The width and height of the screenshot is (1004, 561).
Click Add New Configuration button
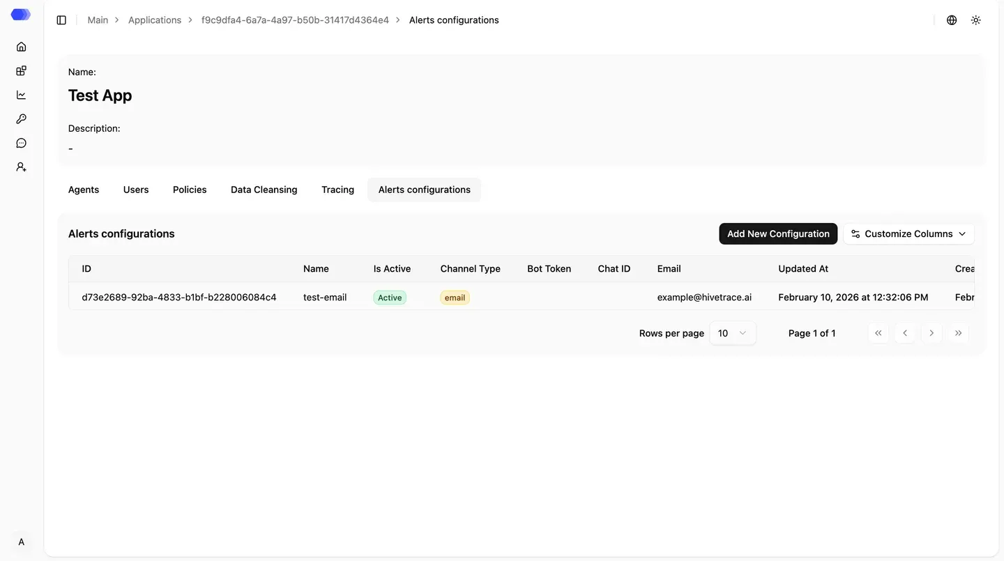[x=778, y=233]
